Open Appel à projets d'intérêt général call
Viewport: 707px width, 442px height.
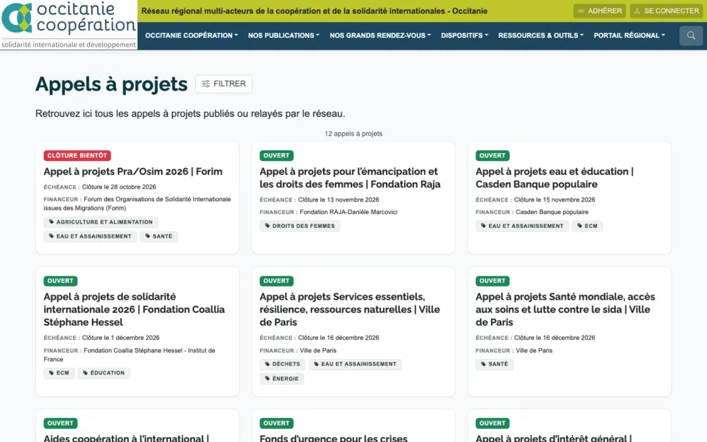tap(554, 437)
